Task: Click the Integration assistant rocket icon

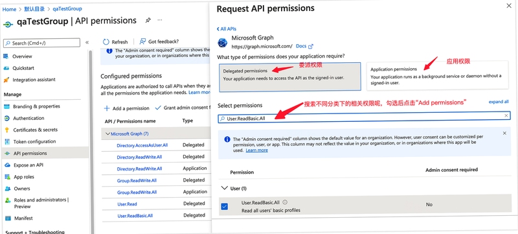Action: [x=6, y=80]
